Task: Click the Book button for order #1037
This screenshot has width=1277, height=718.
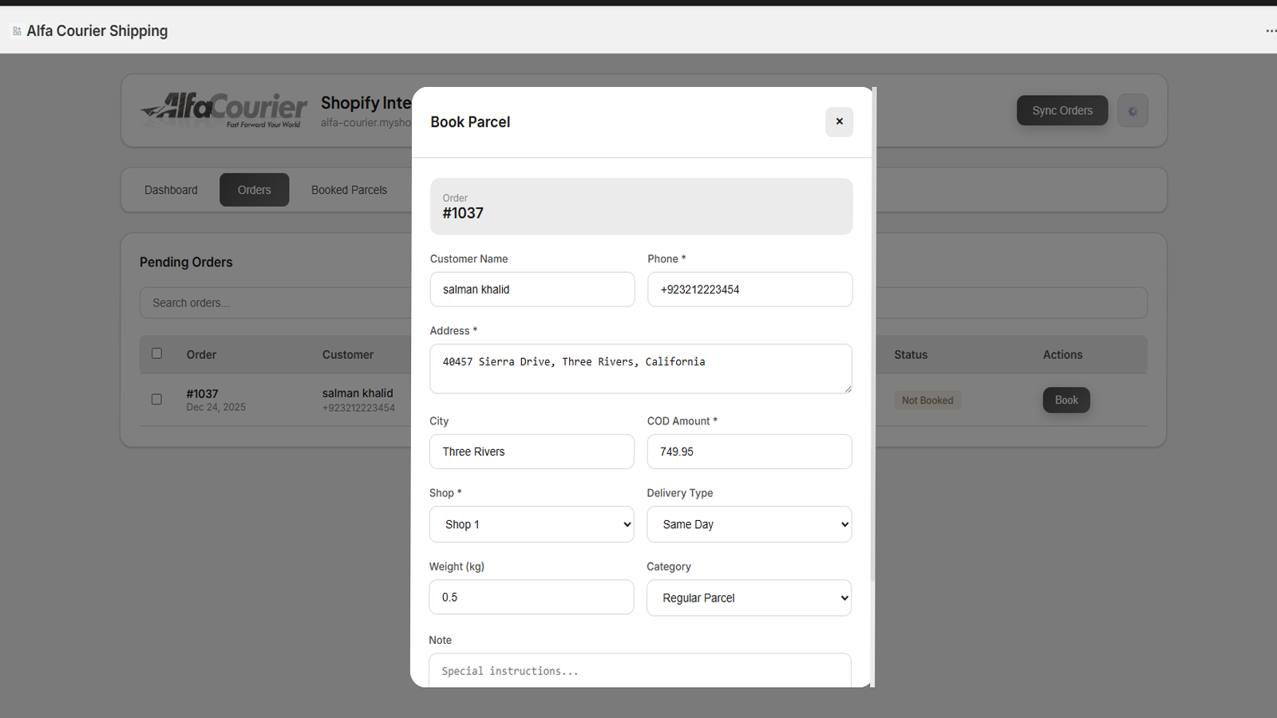Action: pos(1066,400)
